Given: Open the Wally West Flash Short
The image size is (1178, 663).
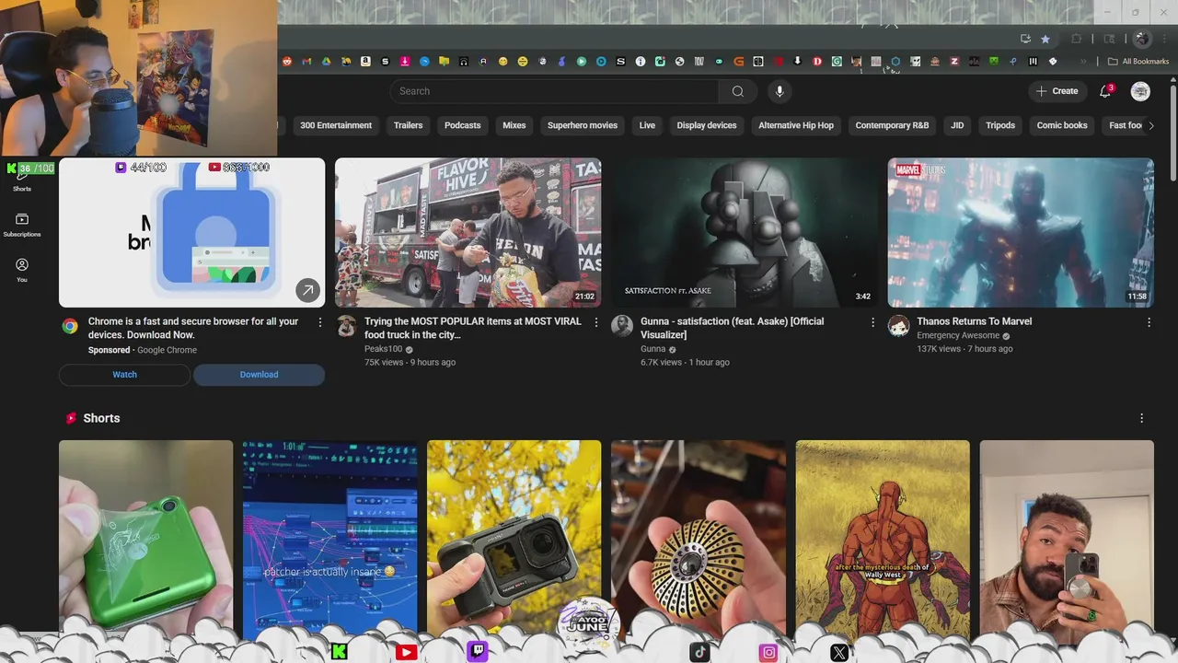Looking at the screenshot, I should point(883,538).
